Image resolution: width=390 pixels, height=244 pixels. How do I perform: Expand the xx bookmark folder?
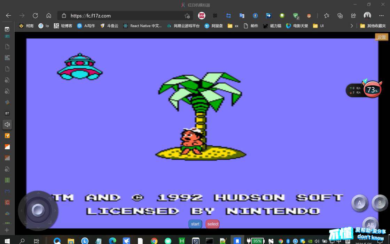click(x=233, y=26)
